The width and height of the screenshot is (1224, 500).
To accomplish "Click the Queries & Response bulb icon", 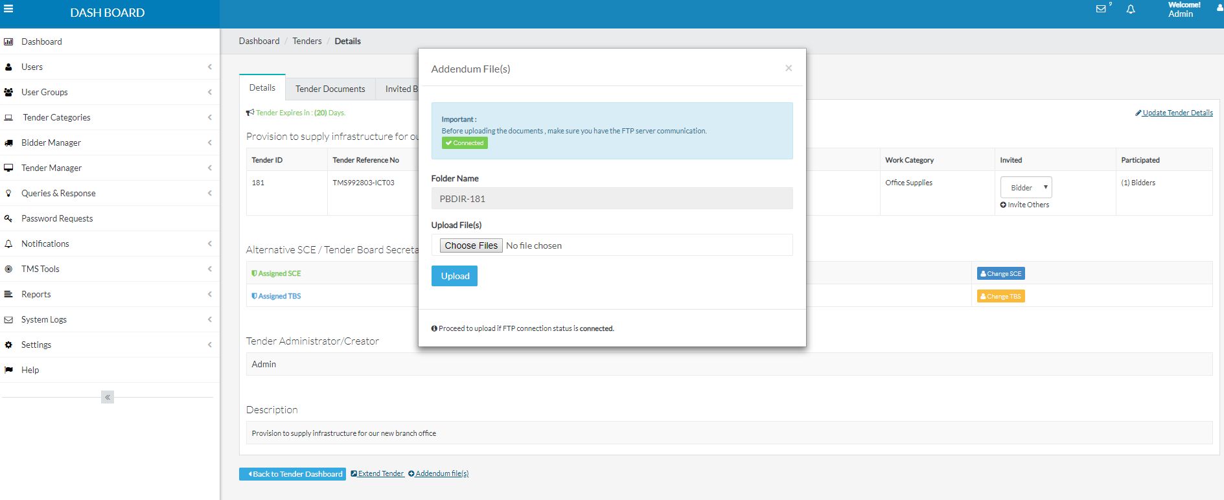I will click(8, 193).
